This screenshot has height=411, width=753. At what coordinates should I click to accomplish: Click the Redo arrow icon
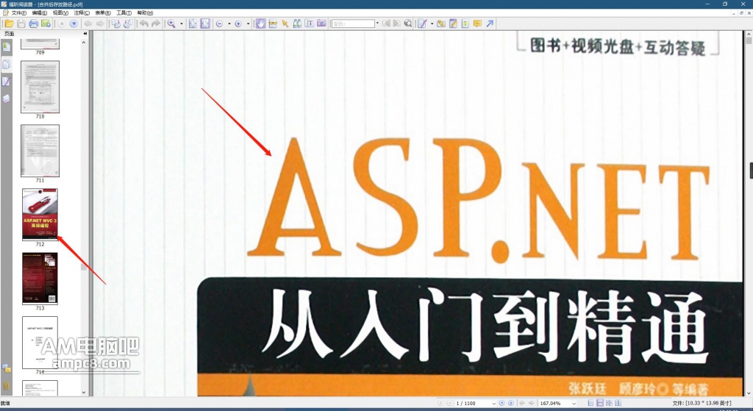click(x=156, y=24)
